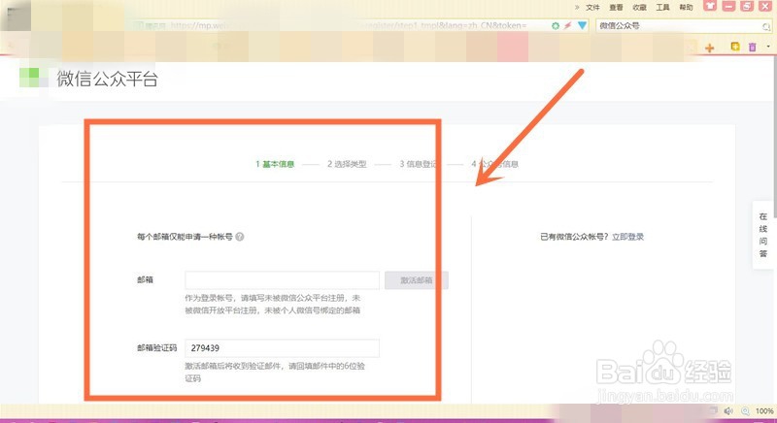
Task: Click the yellow restore-tab icon
Action: pyautogui.click(x=735, y=47)
